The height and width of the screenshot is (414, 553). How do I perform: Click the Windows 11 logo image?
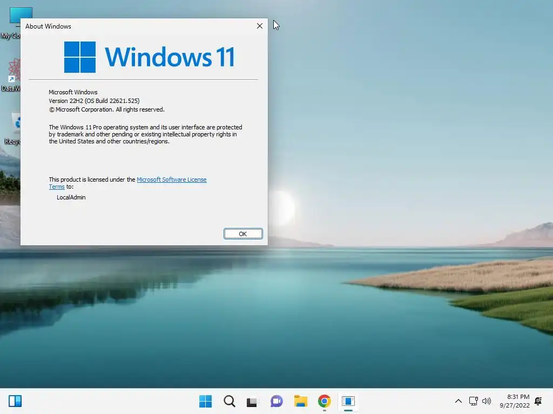coord(149,57)
